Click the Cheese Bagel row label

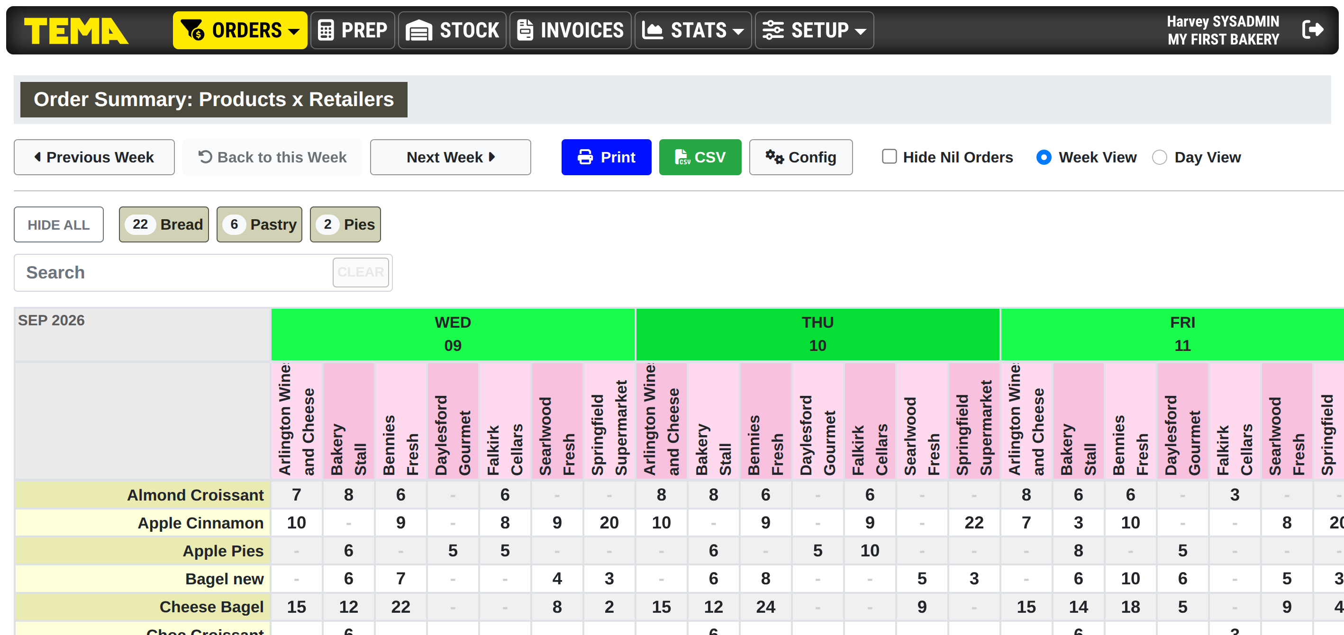pos(143,607)
